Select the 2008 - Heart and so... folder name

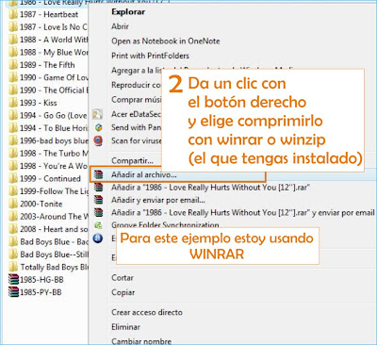click(x=54, y=229)
